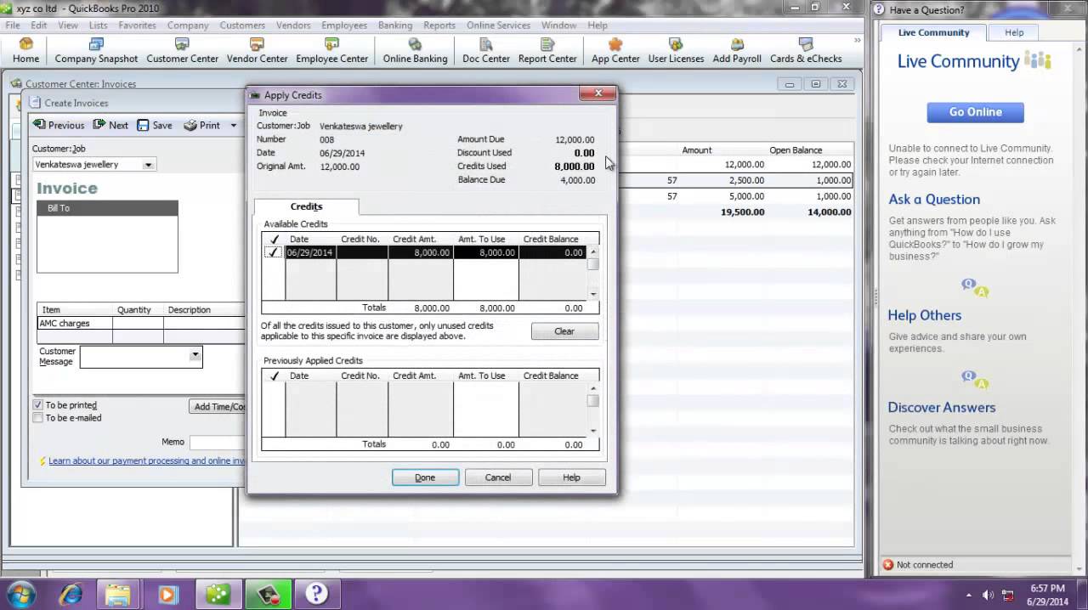Switch to the Help tab in side panel
The height and width of the screenshot is (610, 1088).
(1014, 32)
